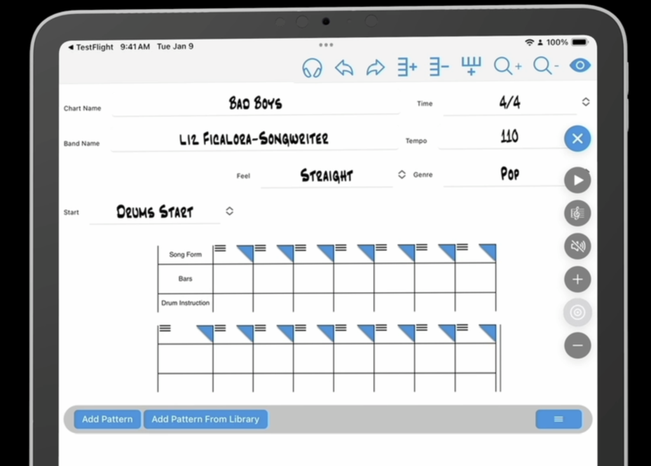Image resolution: width=651 pixels, height=466 pixels.
Task: Tap the headphones icon in toolbar
Action: (312, 67)
